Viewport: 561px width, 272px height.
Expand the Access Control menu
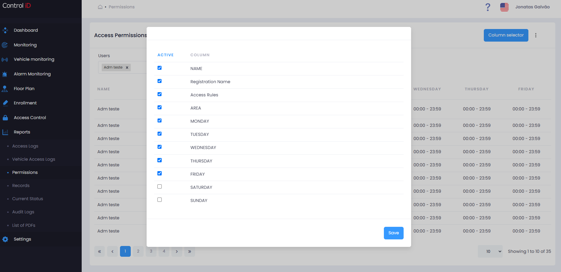coord(30,118)
